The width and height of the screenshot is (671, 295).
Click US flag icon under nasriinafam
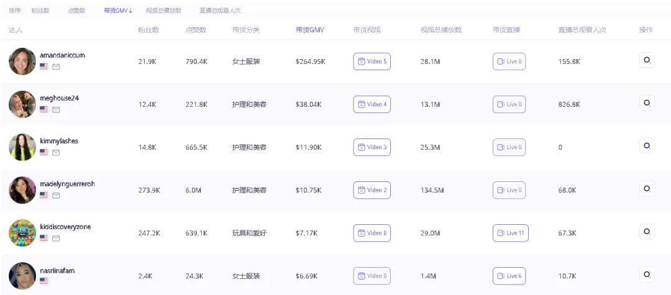[x=43, y=281]
